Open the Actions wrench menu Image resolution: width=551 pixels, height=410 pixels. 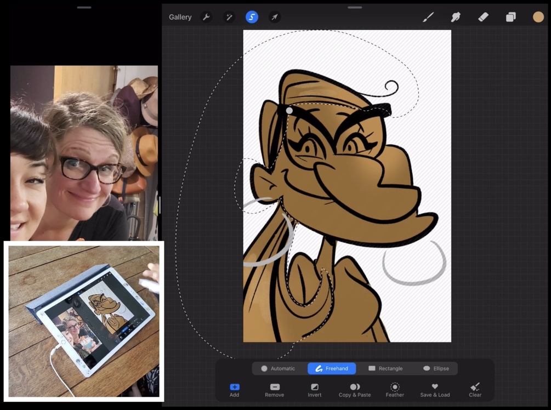pyautogui.click(x=206, y=17)
